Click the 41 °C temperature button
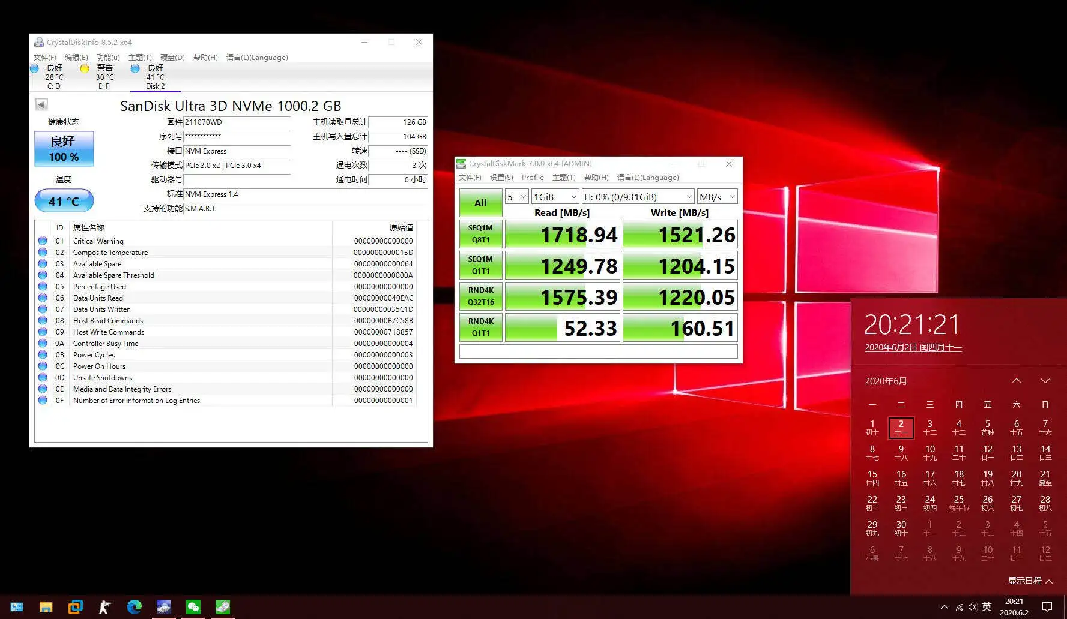This screenshot has width=1067, height=619. (x=64, y=200)
